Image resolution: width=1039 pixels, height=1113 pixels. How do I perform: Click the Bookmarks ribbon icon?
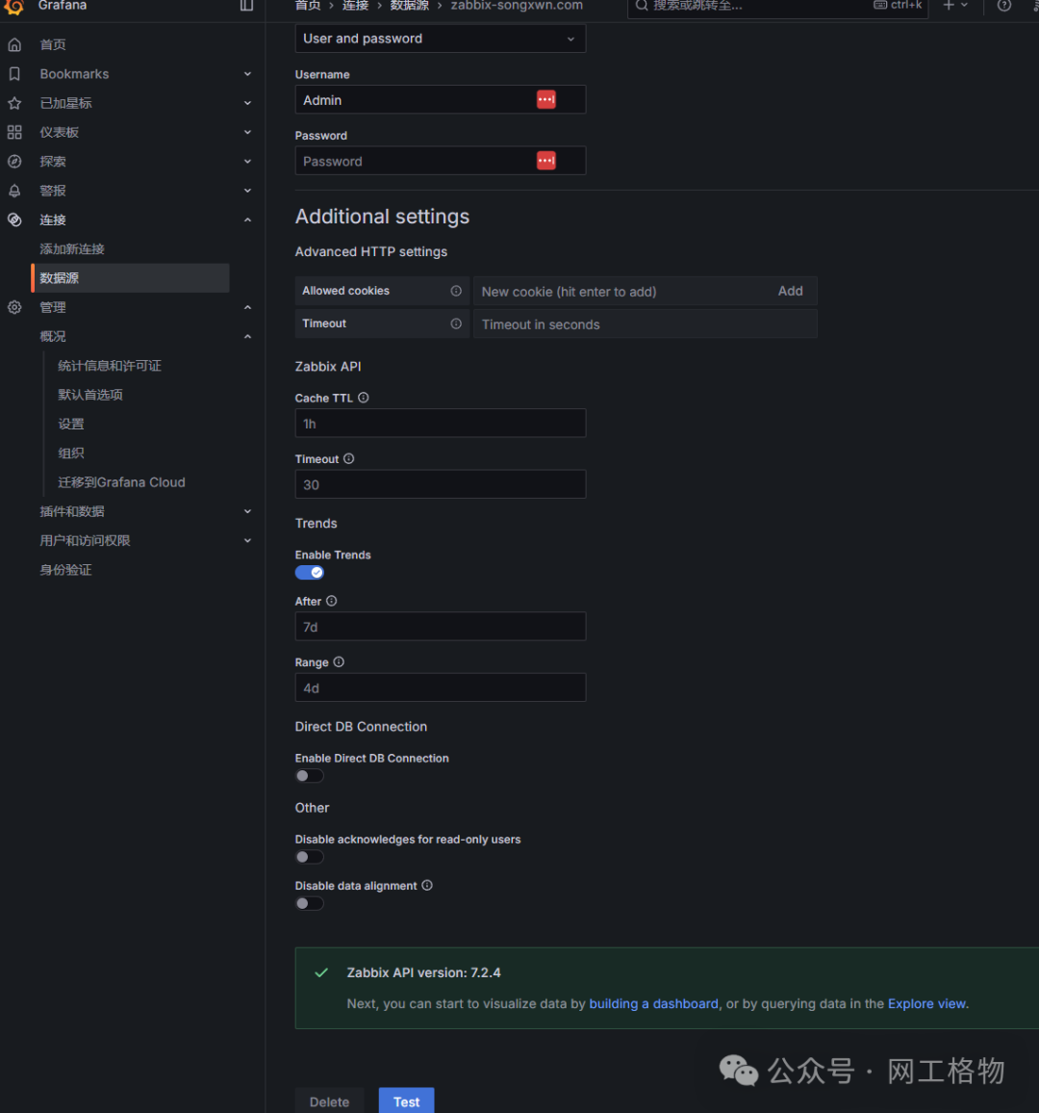coord(14,74)
